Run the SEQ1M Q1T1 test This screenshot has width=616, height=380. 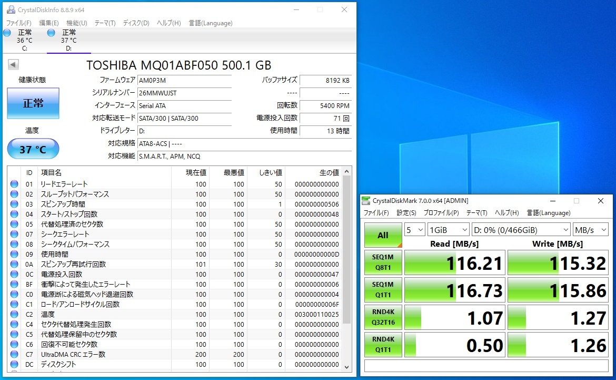point(383,289)
